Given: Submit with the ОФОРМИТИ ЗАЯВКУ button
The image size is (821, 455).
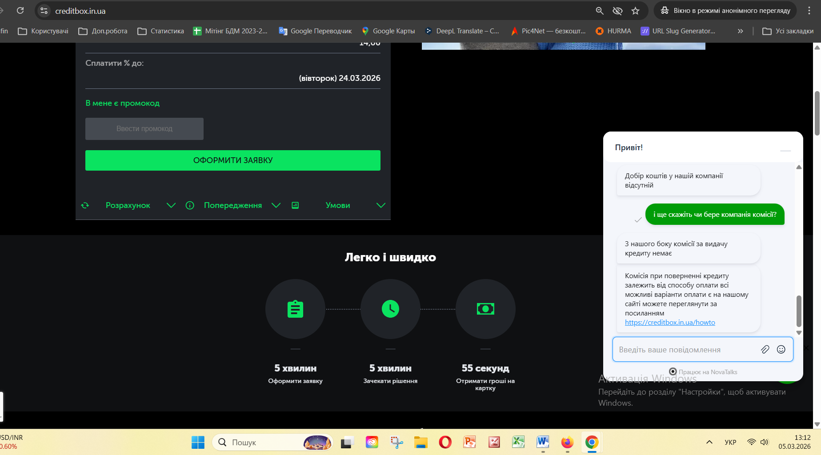Looking at the screenshot, I should [x=233, y=160].
